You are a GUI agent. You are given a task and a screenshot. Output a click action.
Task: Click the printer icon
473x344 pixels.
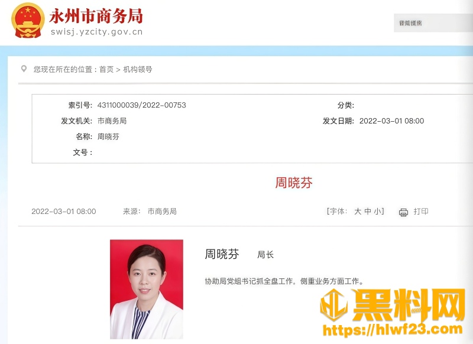(x=403, y=212)
